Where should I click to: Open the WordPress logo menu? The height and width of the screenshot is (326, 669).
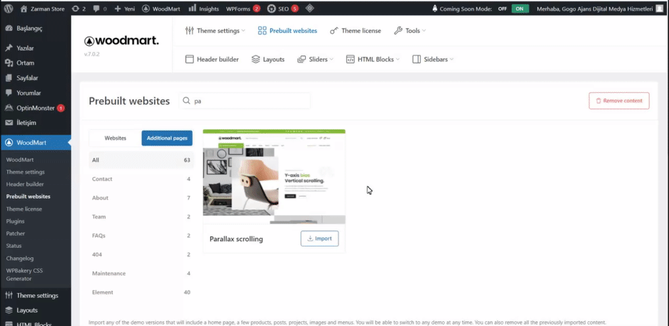point(9,9)
